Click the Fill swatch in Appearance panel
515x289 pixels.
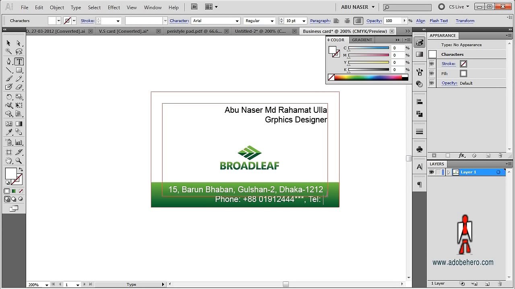463,73
